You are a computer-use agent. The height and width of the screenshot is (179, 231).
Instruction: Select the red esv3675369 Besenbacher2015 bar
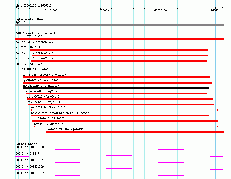[x=116, y=77]
